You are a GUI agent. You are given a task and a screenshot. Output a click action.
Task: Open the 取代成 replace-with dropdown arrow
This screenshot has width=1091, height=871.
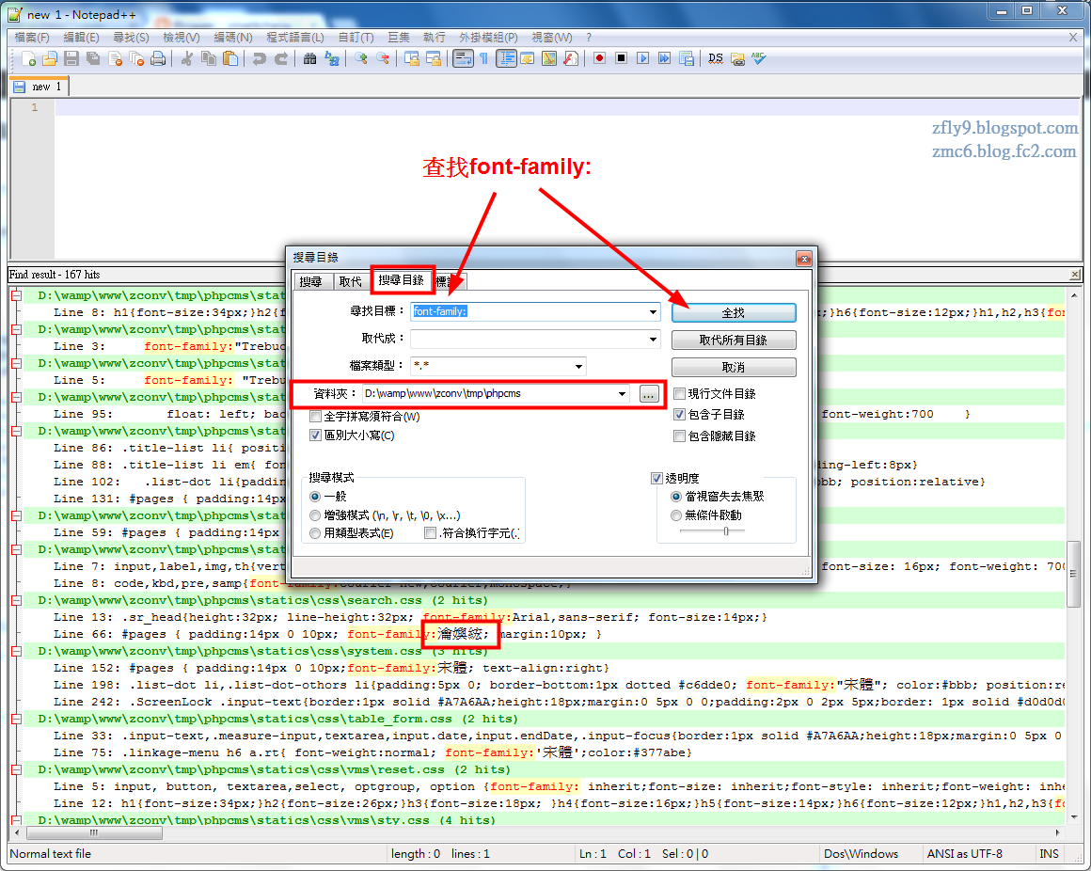click(x=653, y=340)
